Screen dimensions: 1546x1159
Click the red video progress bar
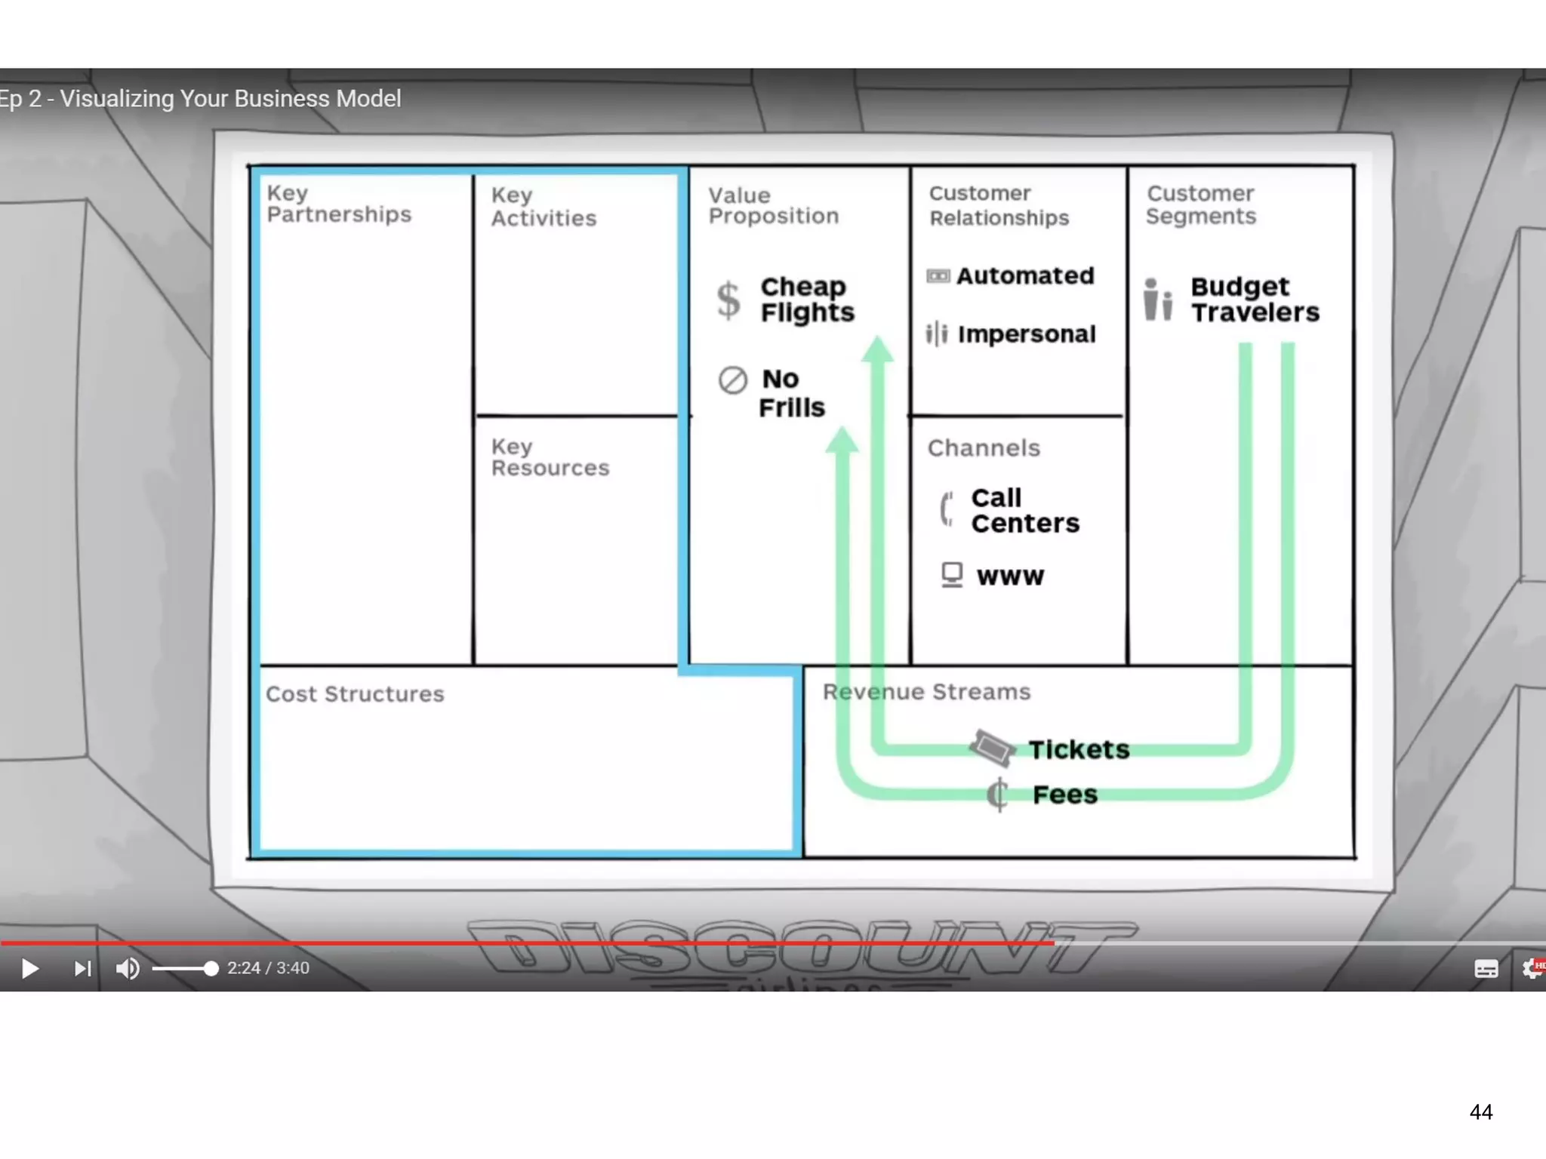[528, 943]
